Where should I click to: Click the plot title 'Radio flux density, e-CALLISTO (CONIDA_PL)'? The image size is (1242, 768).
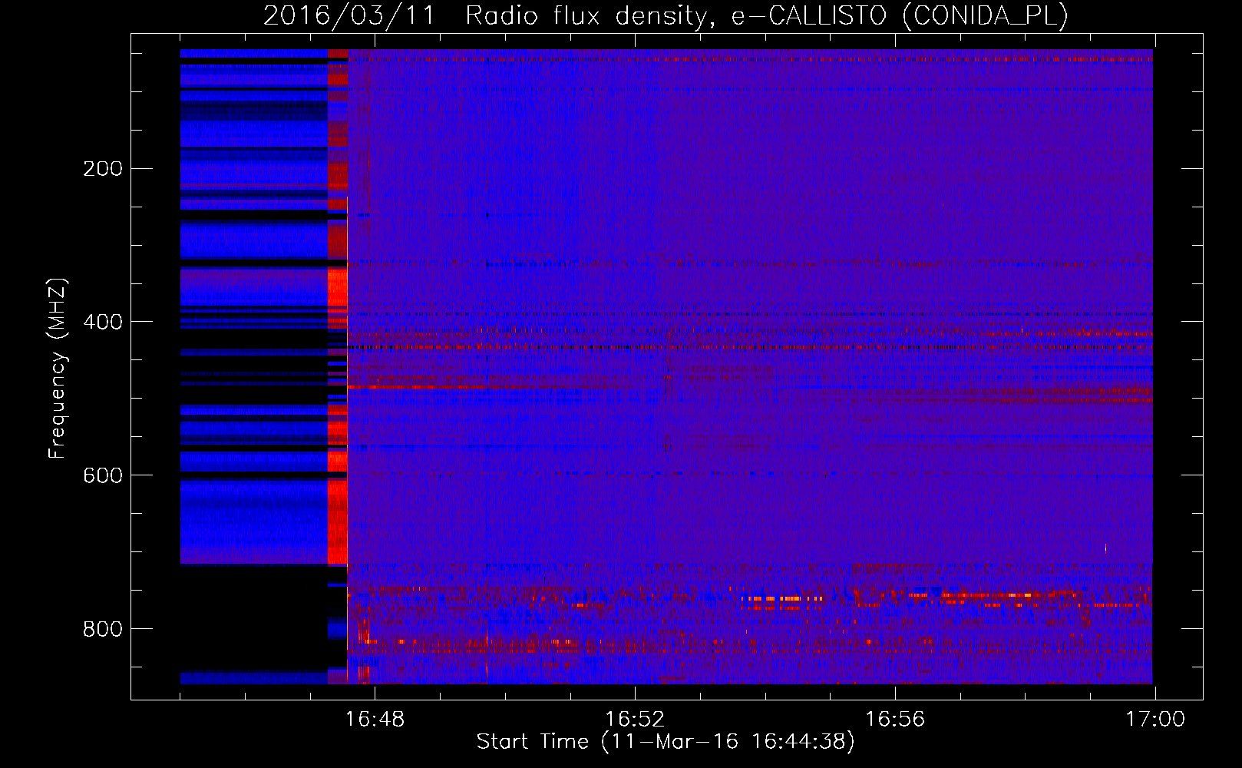pyautogui.click(x=766, y=16)
